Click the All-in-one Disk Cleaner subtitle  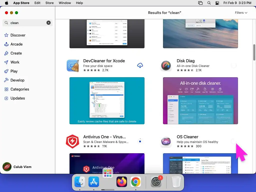coord(193,66)
